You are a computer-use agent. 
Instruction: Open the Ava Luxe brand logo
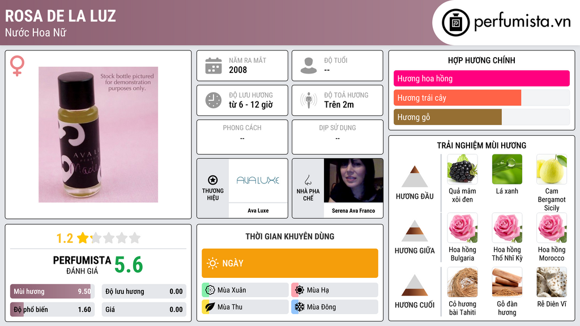258,181
